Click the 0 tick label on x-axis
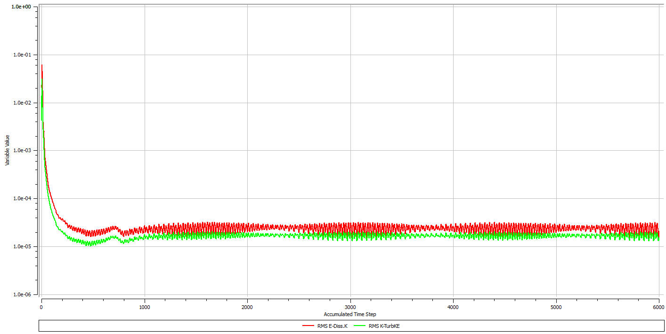Screen dimensions: 666x334 (x=41, y=307)
